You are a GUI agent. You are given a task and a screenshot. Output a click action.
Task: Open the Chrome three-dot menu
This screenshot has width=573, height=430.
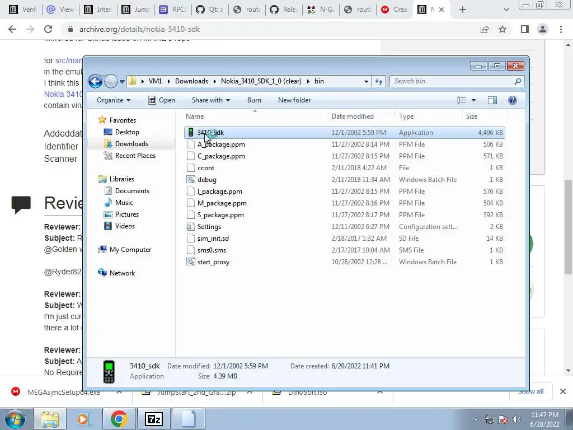561,29
